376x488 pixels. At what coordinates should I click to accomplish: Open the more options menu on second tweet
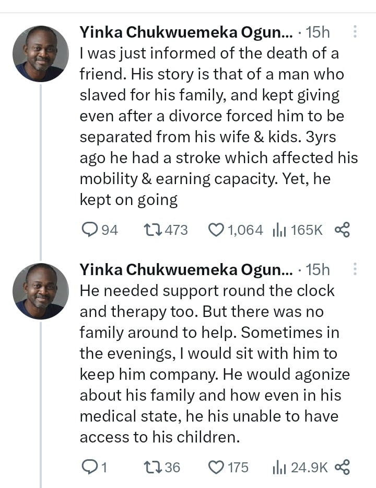tap(355, 269)
